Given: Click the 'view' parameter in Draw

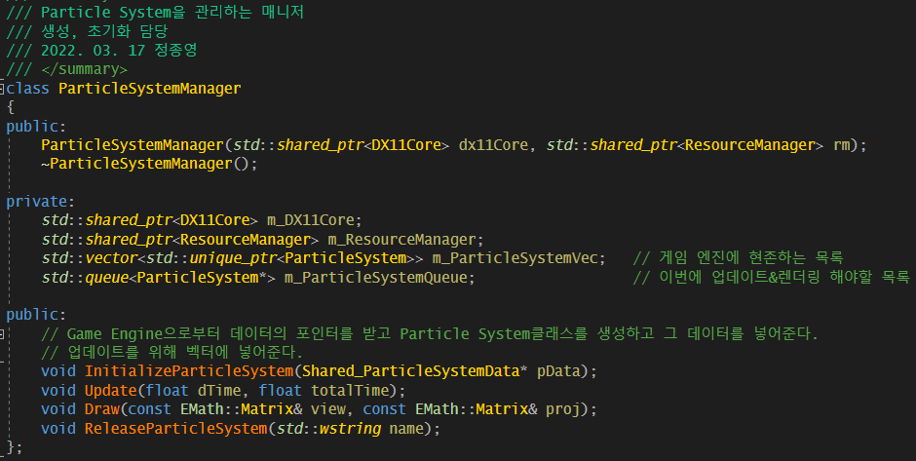Looking at the screenshot, I should click(327, 409).
